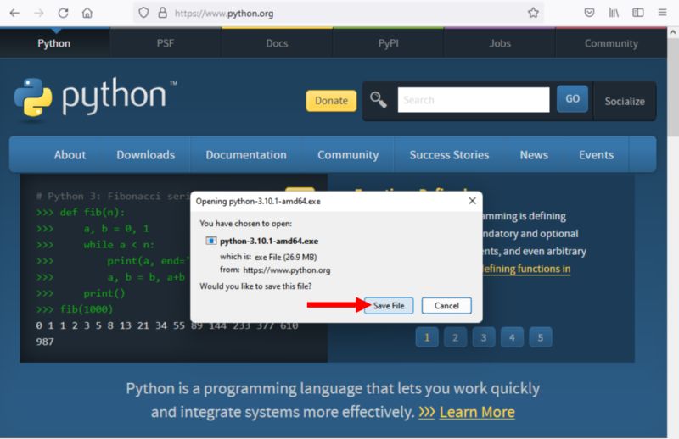679x439 pixels.
Task: Select the Docs top tab
Action: pyautogui.click(x=277, y=43)
